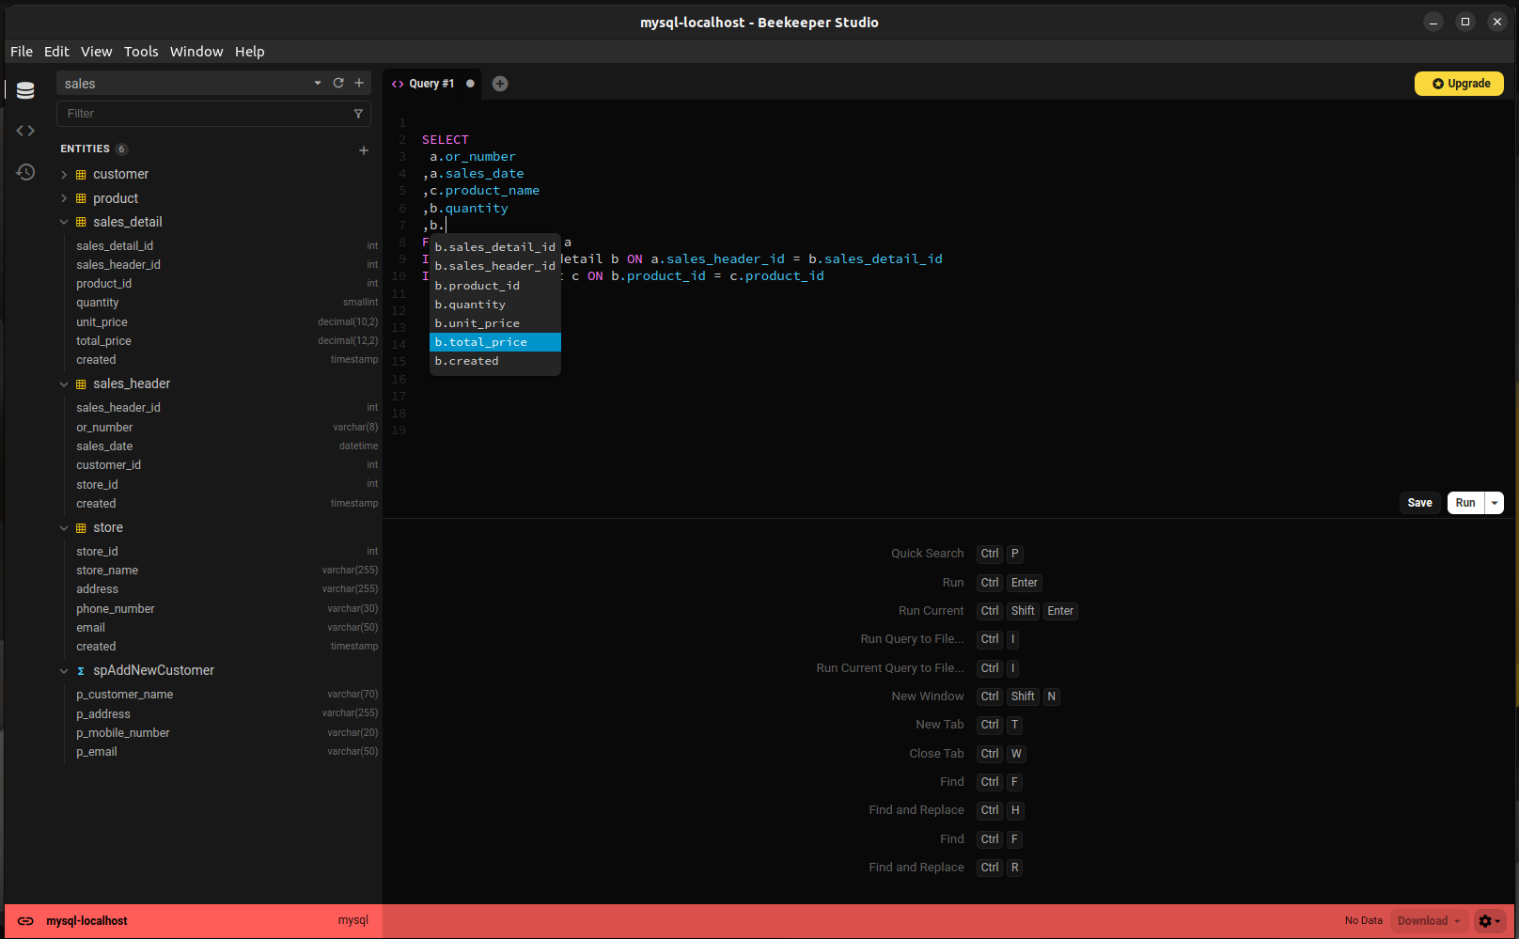Open the database entities sidebar icon
1519x939 pixels.
25,90
